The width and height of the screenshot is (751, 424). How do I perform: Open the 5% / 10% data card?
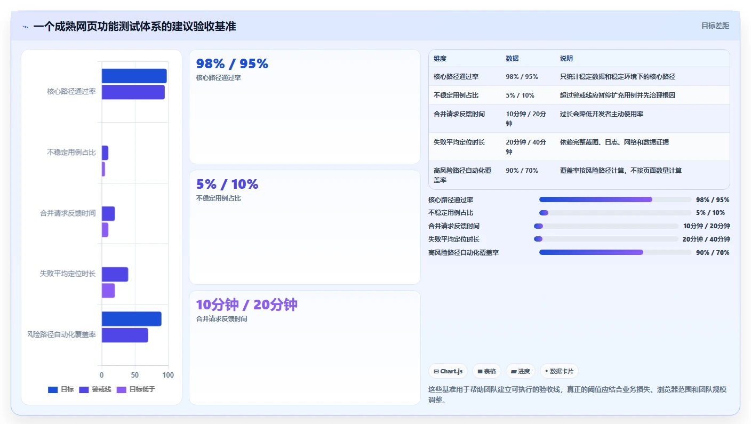tap(305, 227)
